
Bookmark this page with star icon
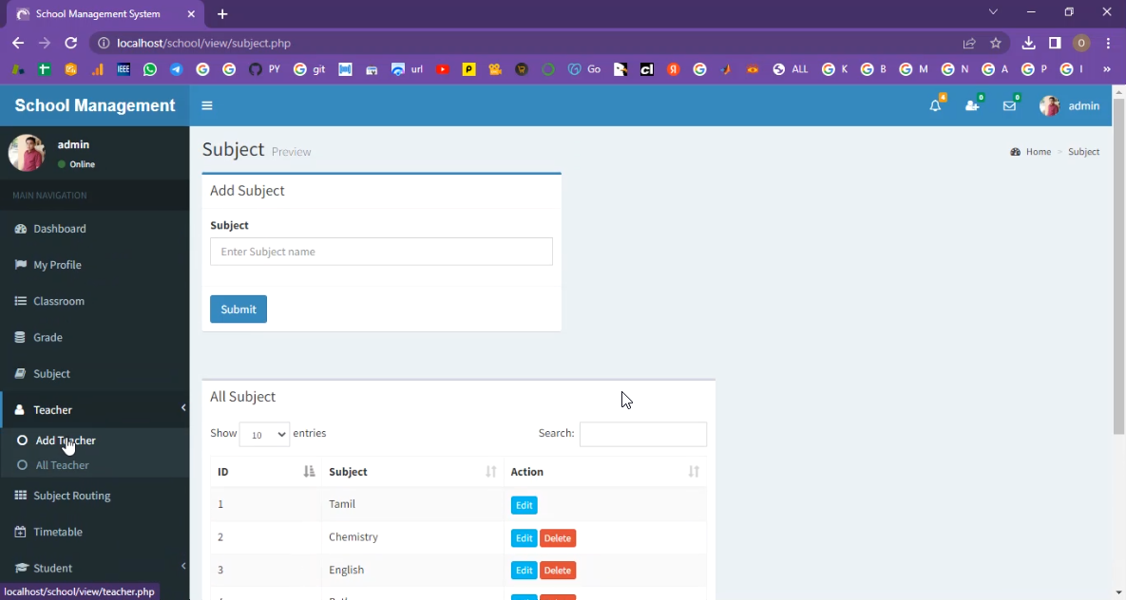pos(996,43)
